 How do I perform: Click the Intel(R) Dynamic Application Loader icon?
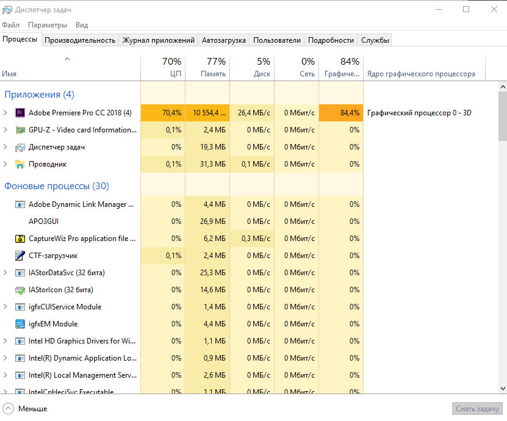20,359
